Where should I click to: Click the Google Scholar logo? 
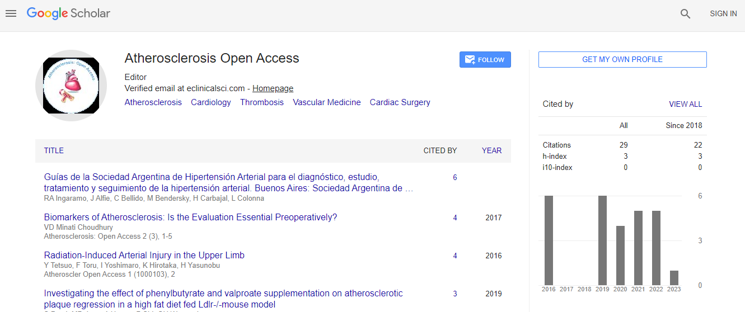(68, 13)
